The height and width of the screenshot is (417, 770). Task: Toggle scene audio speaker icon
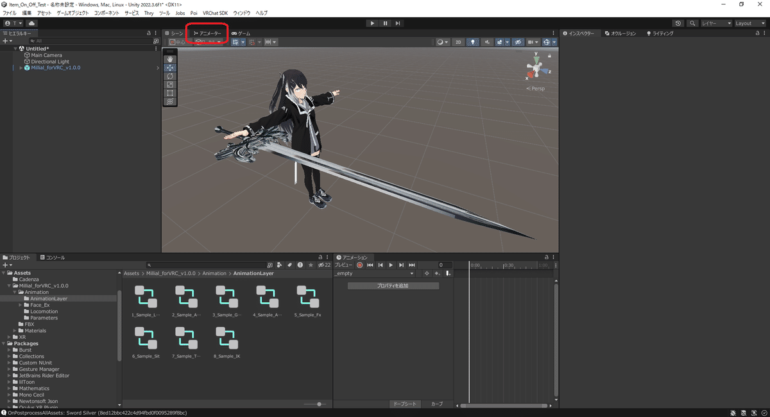[488, 42]
